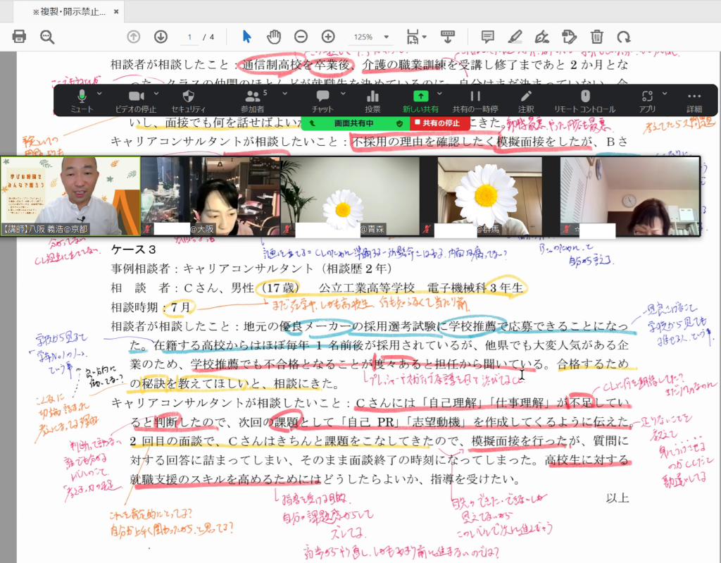Image resolution: width=721 pixels, height=563 pixels.
Task: Pause sharing with 共有の一時停止
Action: [475, 100]
